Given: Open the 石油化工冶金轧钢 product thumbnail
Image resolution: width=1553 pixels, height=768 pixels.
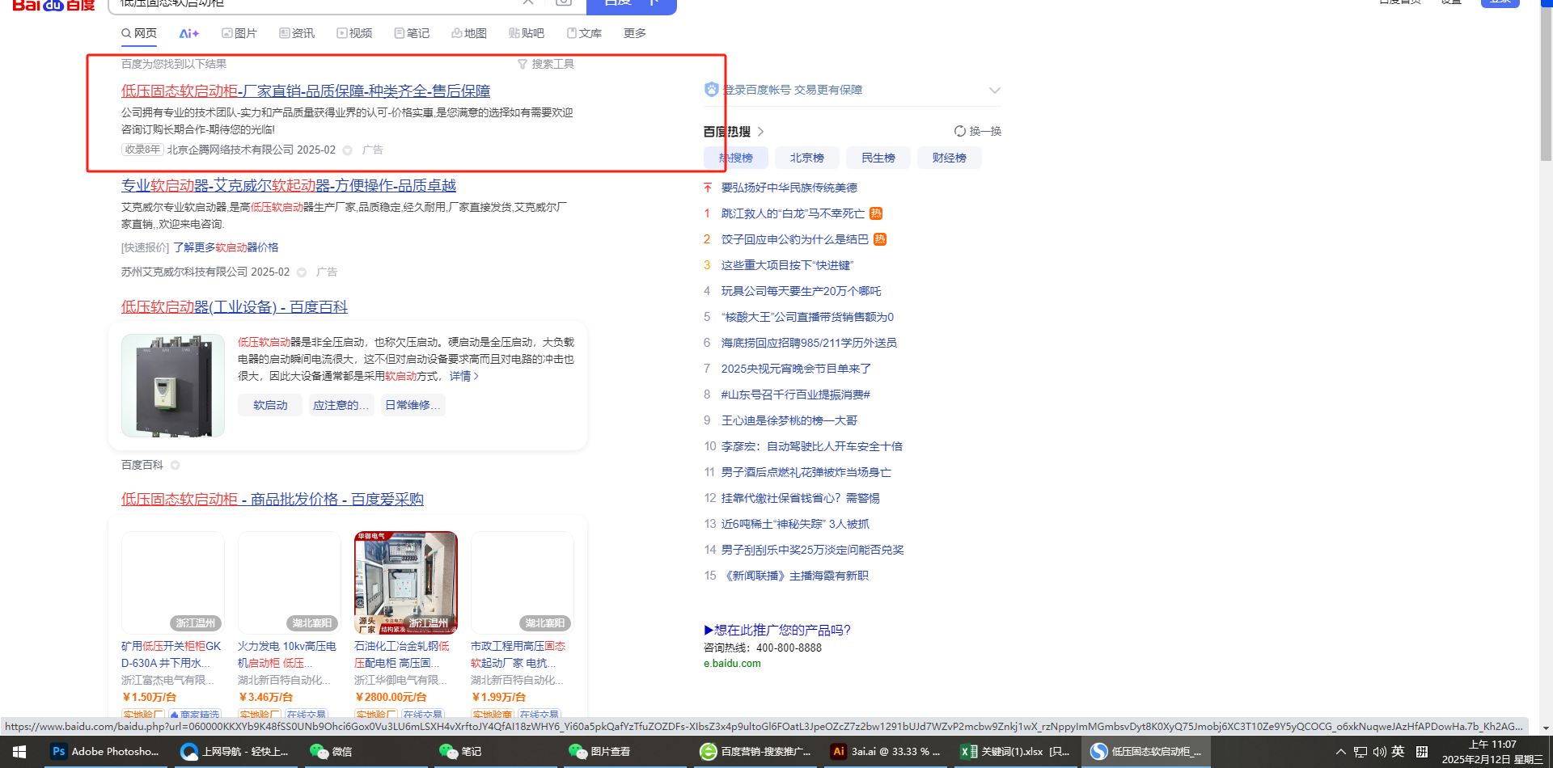Looking at the screenshot, I should (406, 583).
